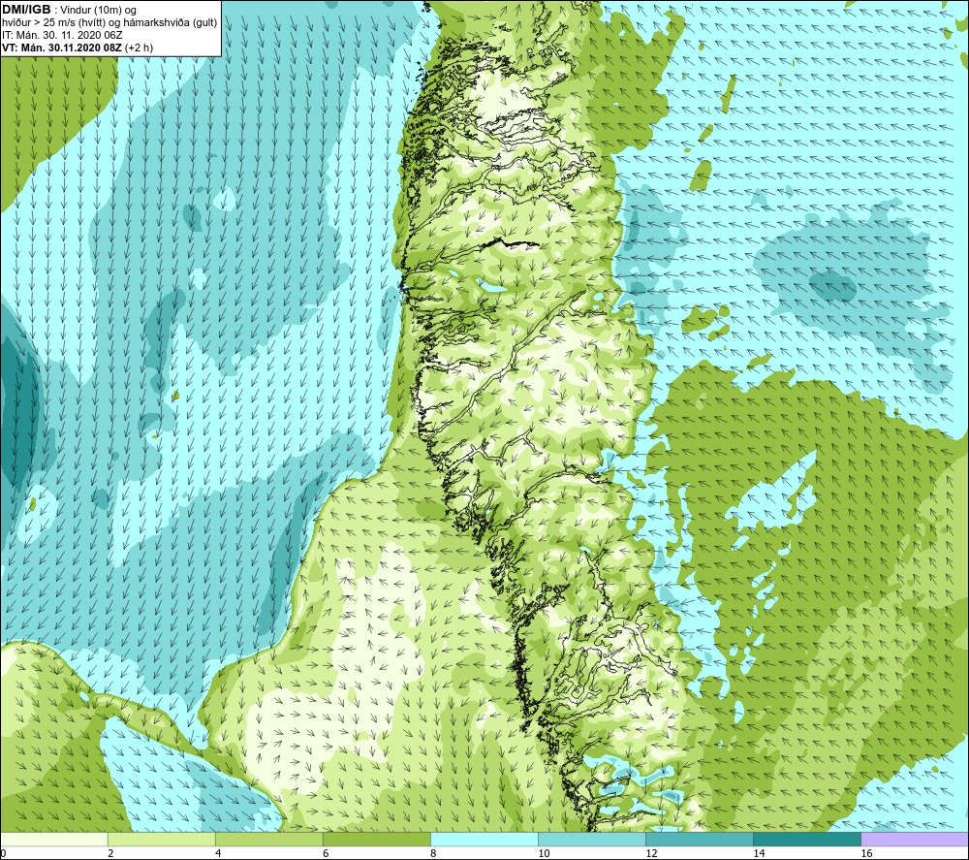This screenshot has height=860, width=969.
Task: Select the darker green 6–8 scale segment
Action: coord(376,839)
